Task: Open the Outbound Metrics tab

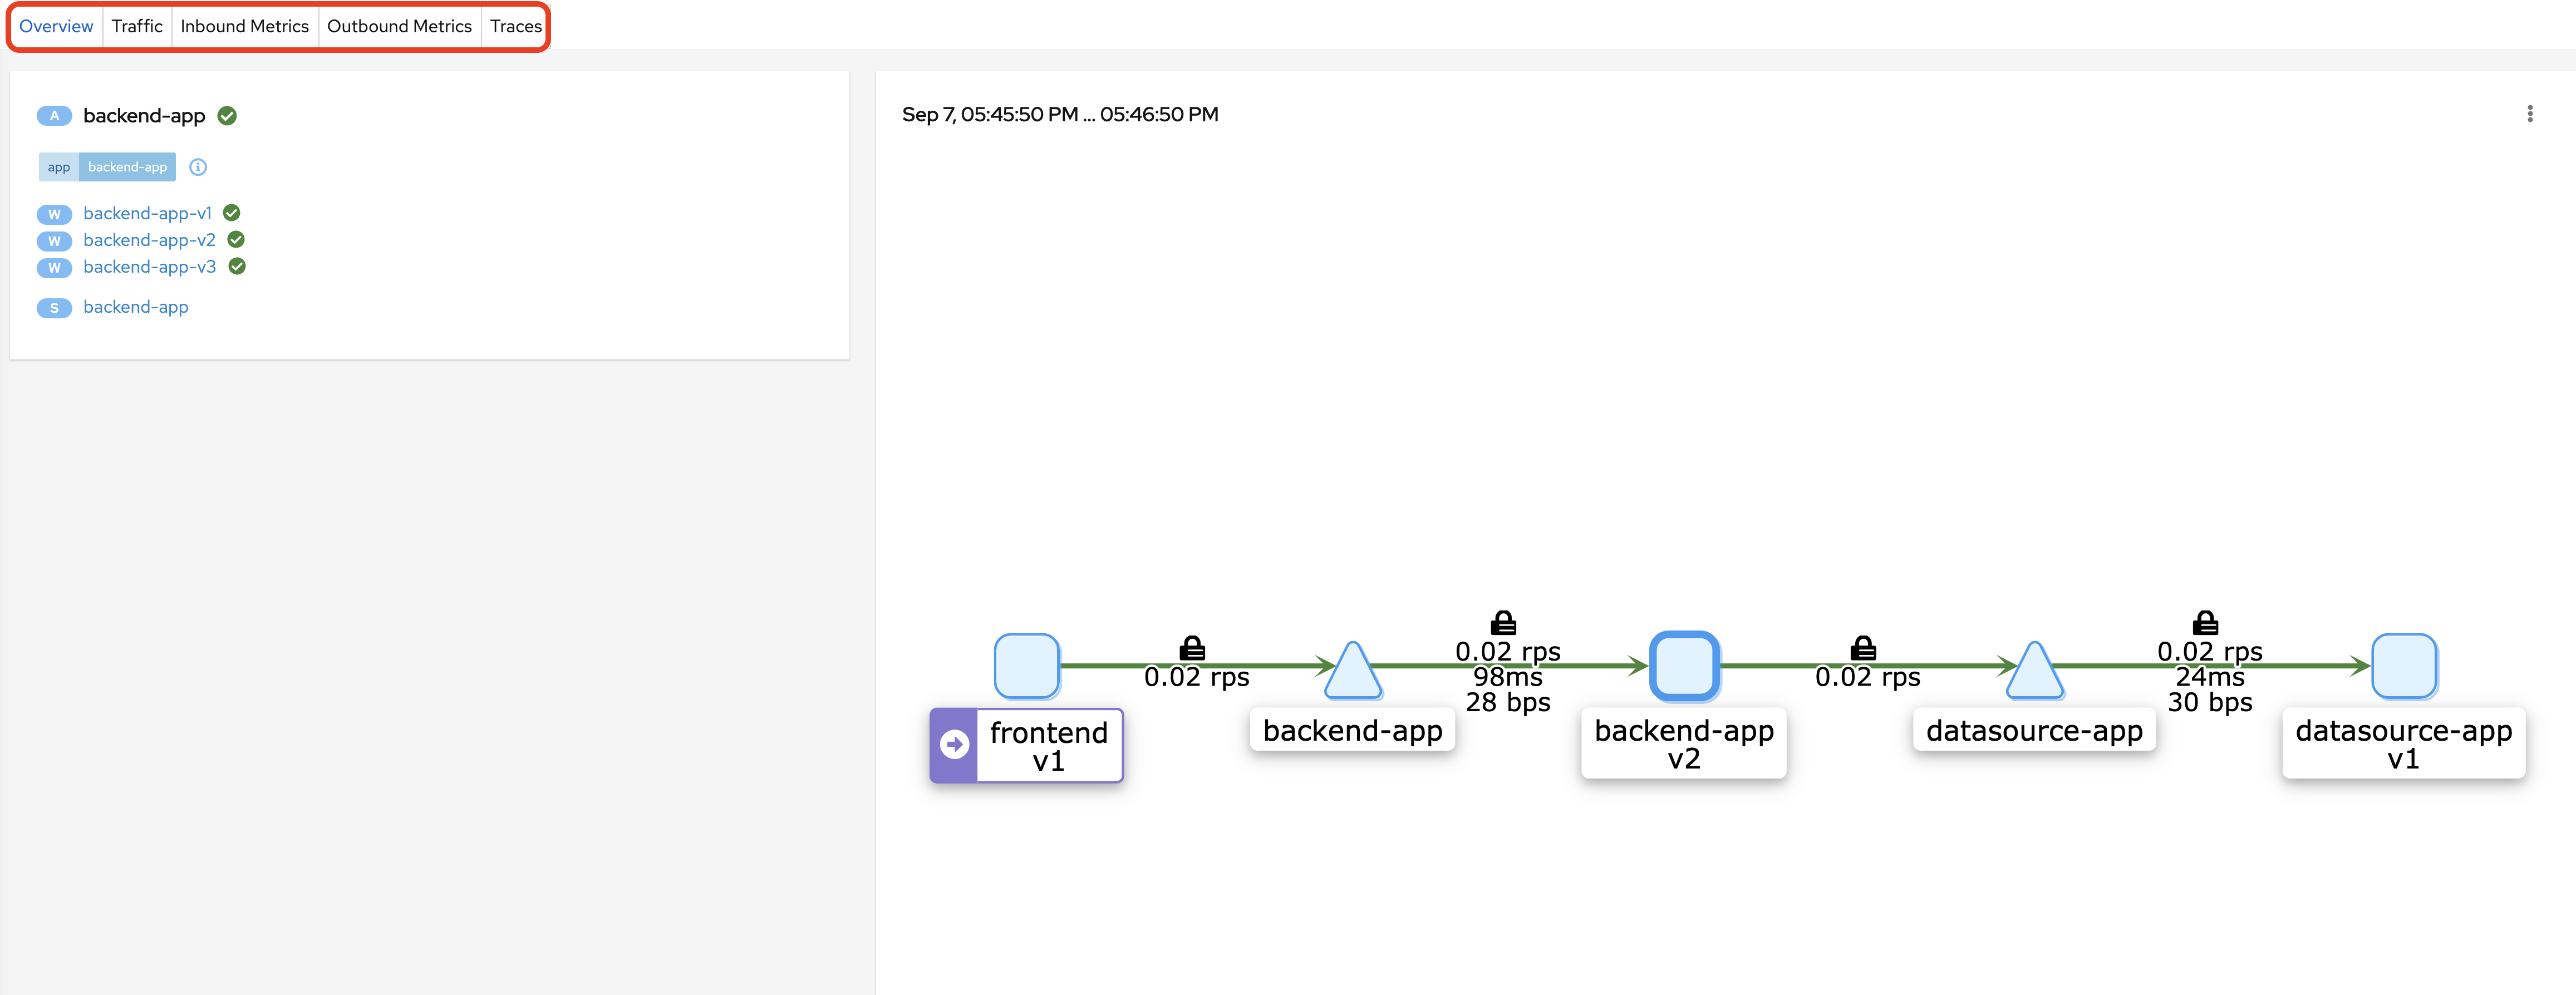Action: tap(399, 26)
